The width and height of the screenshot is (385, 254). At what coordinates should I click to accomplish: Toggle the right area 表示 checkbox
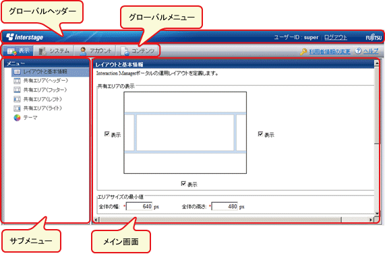(260, 134)
